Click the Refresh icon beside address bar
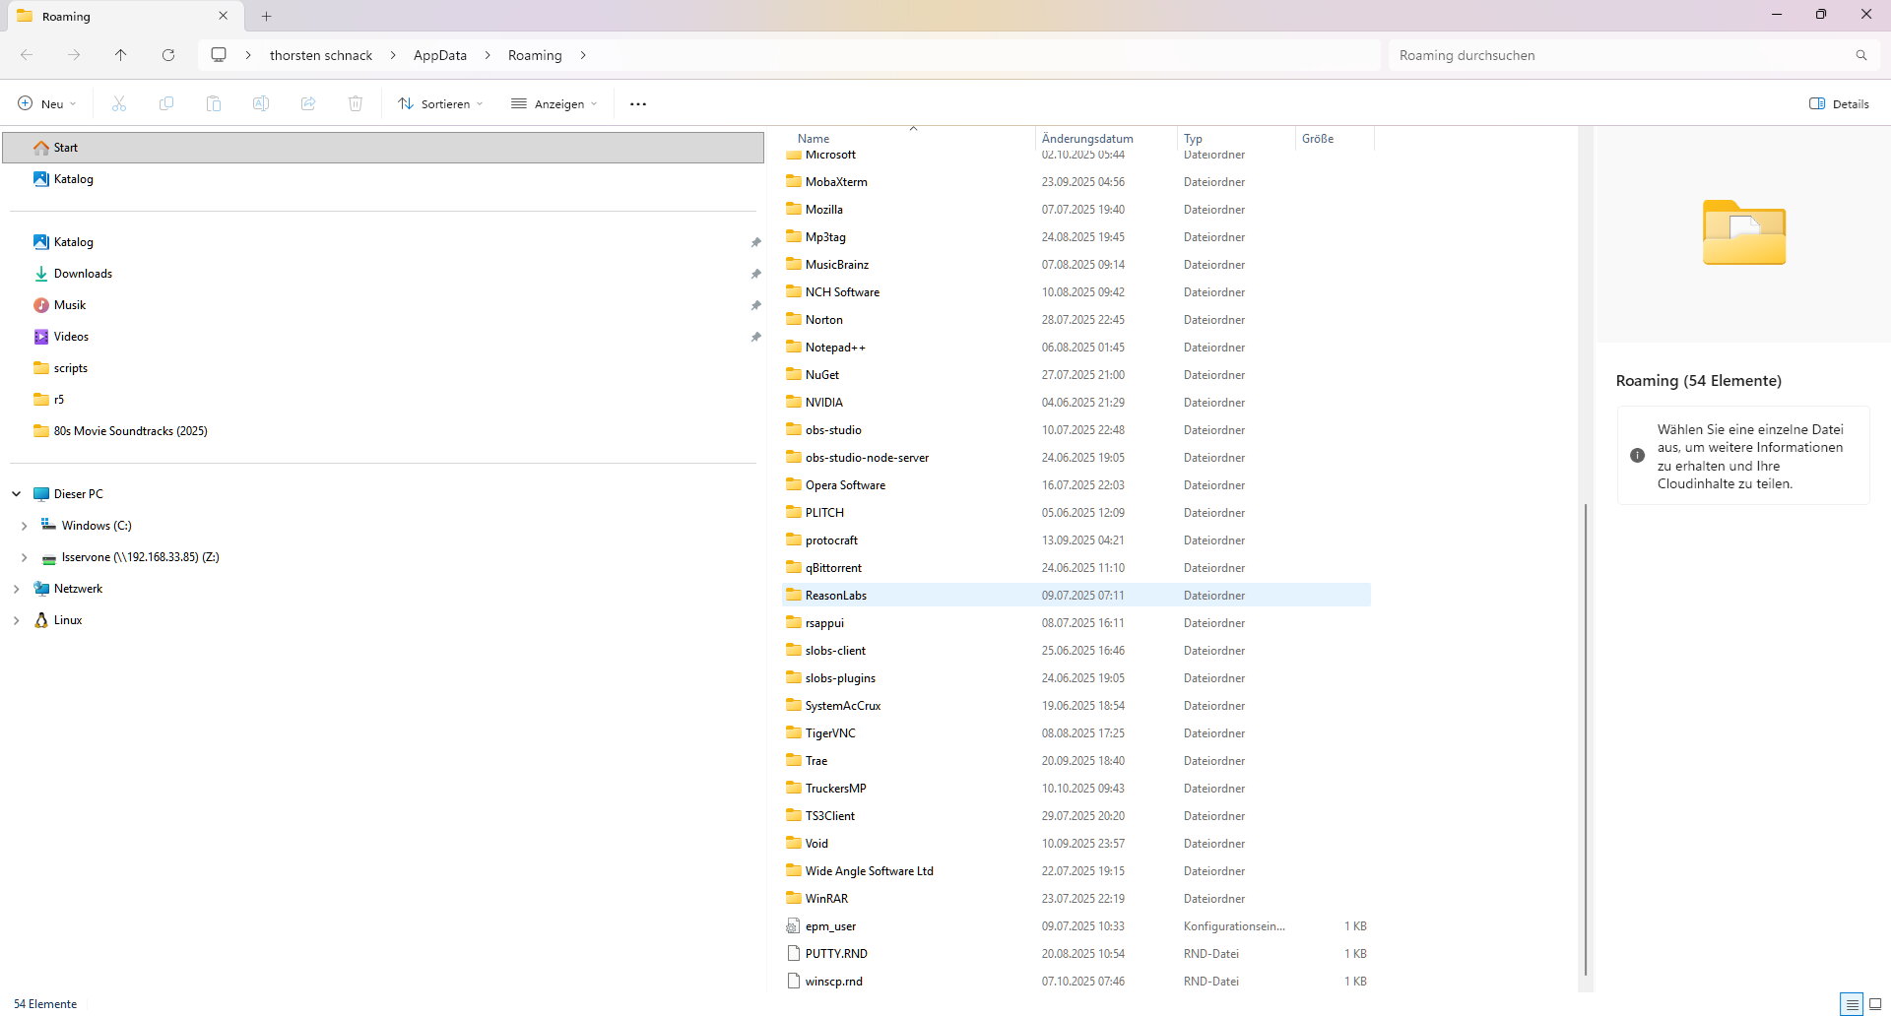The height and width of the screenshot is (1016, 1891). 168,55
